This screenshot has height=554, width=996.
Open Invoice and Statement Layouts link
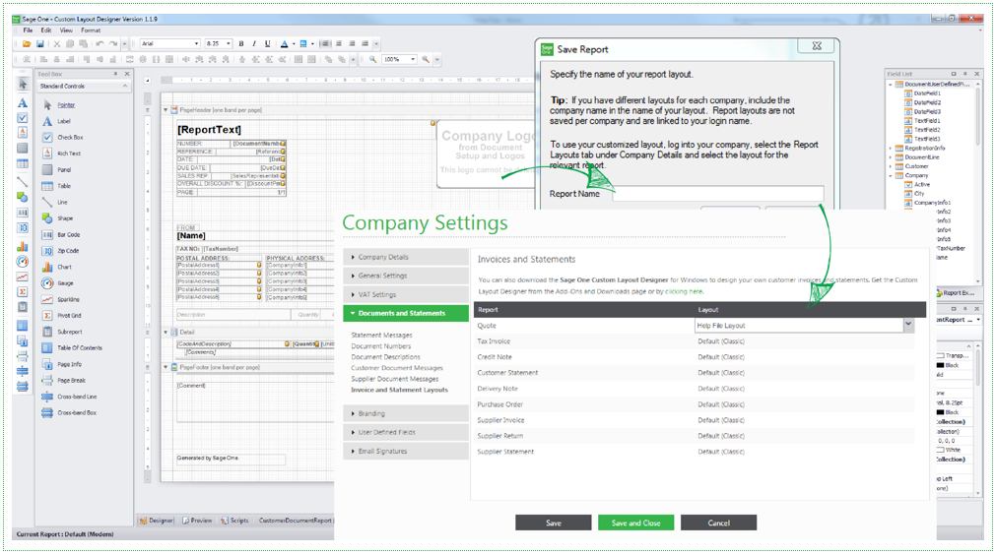(x=399, y=391)
